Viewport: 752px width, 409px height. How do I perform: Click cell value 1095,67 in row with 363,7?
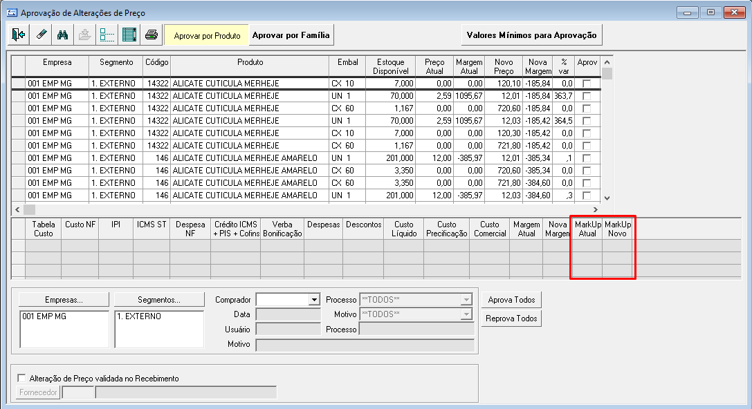469,96
